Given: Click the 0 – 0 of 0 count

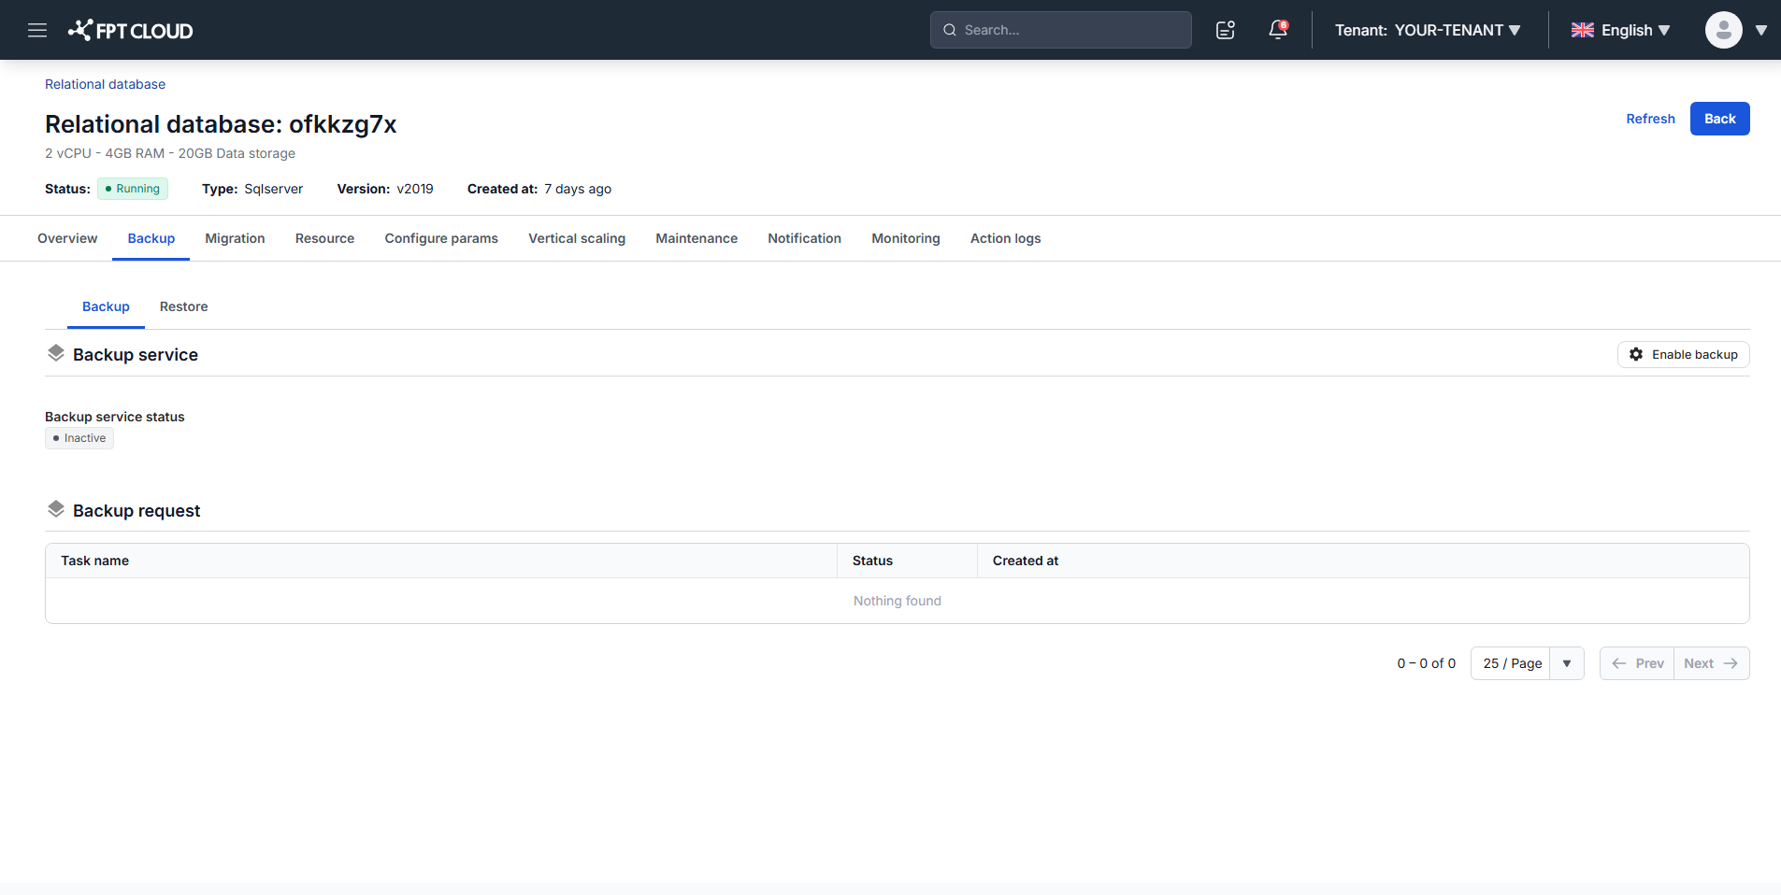Looking at the screenshot, I should pos(1426,663).
